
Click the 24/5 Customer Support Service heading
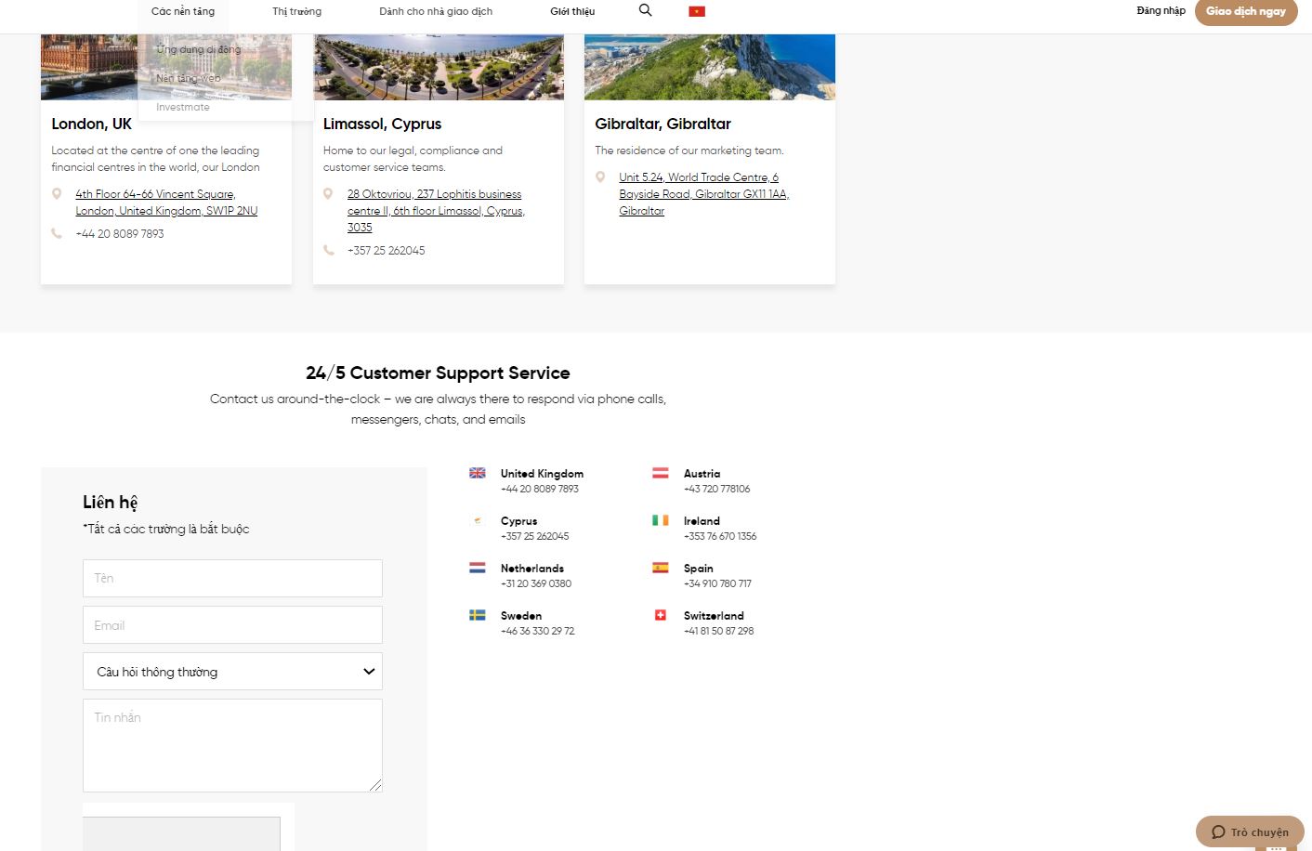[438, 373]
